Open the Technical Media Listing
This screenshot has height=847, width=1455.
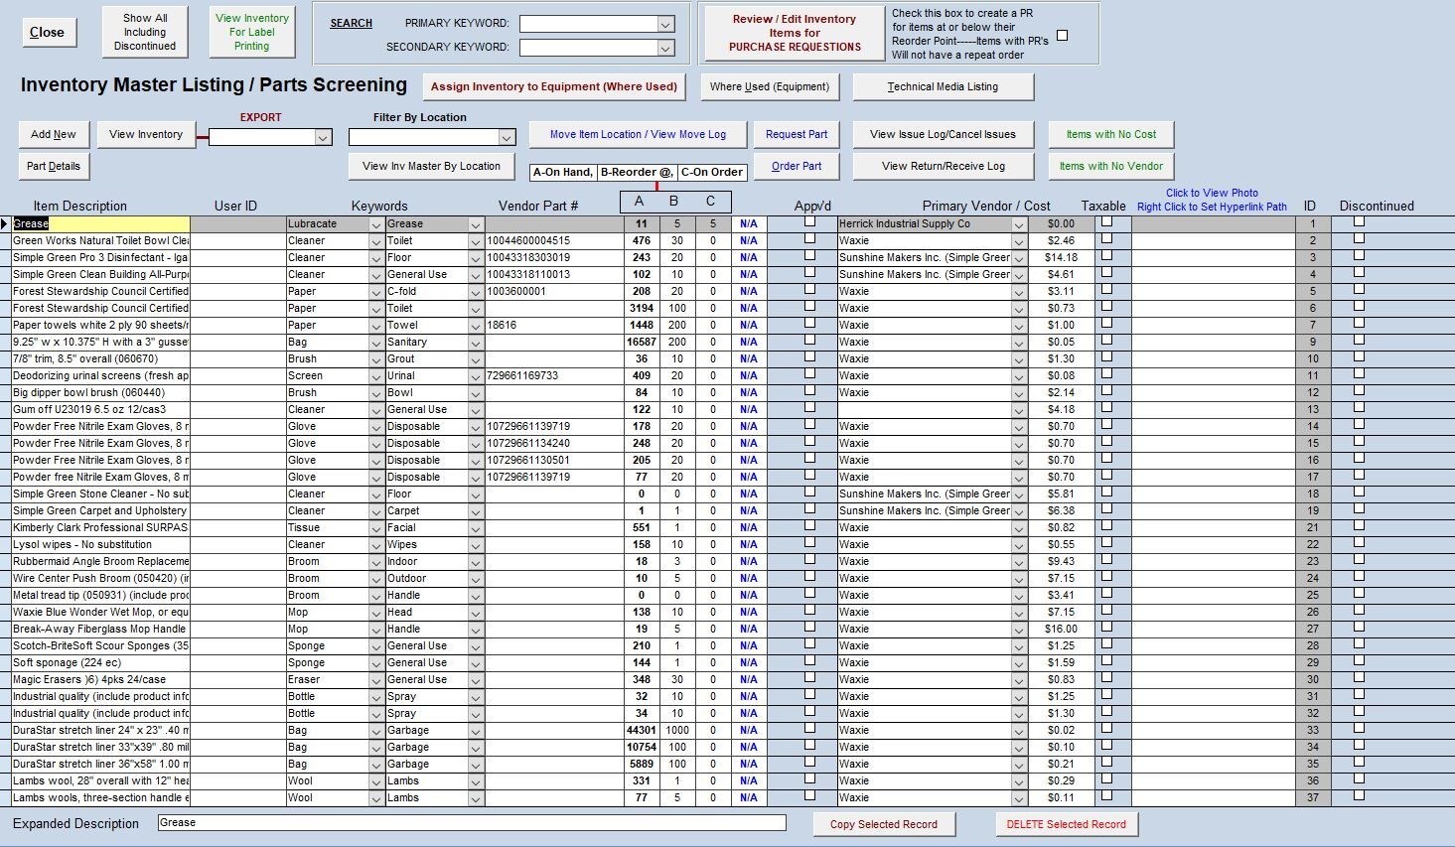[x=942, y=86]
